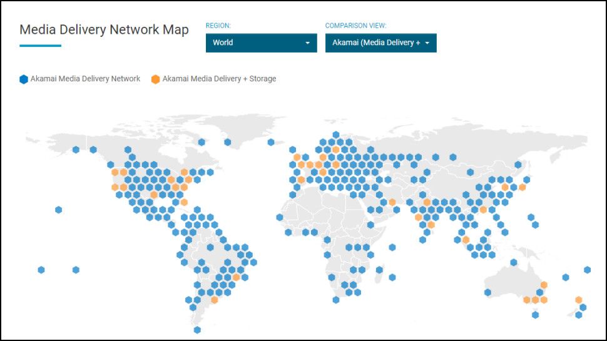The image size is (607, 341).
Task: Click the blue hexagon at South America's southern tip
Action: [197, 330]
